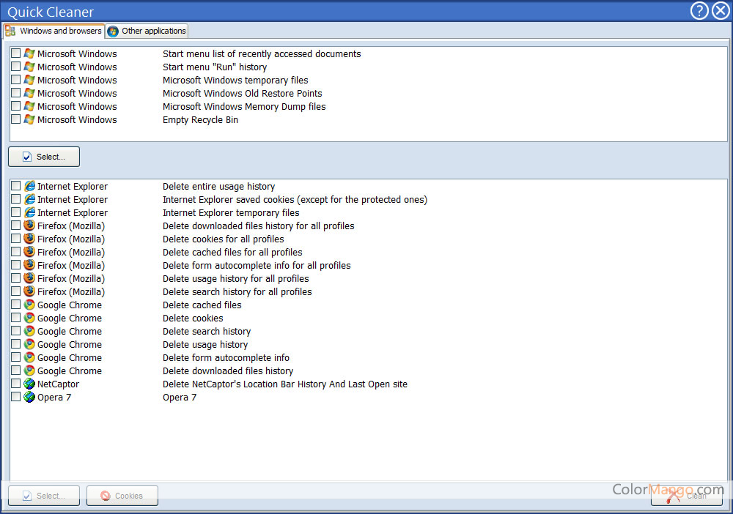Check the Firefox delete search history option
Screen dimensions: 733x514
pos(15,291)
